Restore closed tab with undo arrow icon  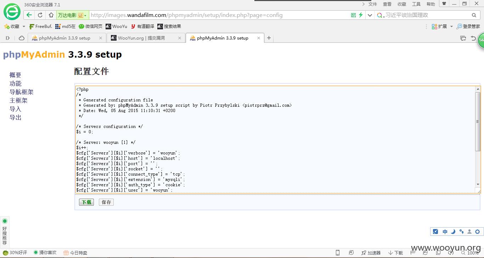tap(473, 38)
